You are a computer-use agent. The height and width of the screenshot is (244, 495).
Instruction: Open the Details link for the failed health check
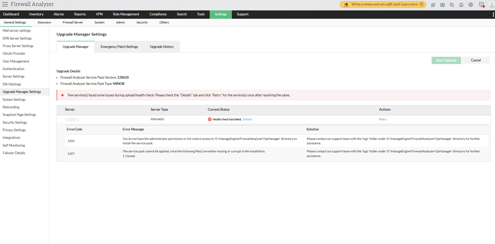tap(247, 119)
